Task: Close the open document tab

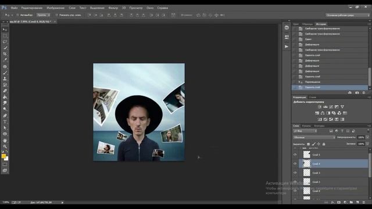Action: pos(55,21)
